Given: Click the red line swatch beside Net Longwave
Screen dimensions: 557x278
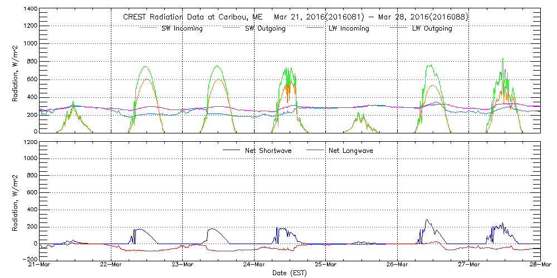Looking at the screenshot, I should (x=320, y=150).
